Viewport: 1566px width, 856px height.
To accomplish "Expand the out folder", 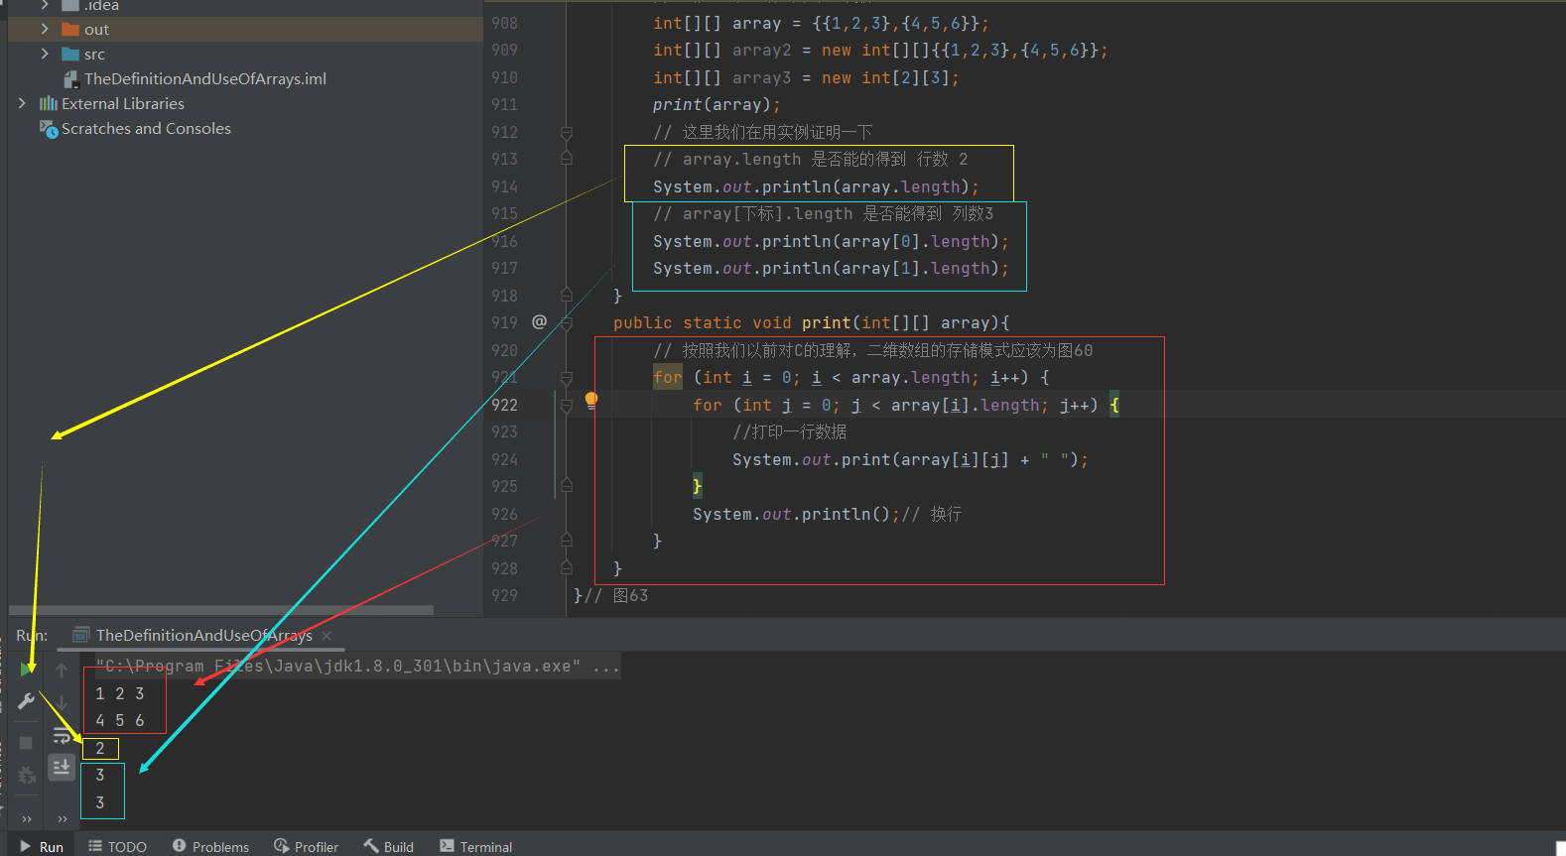I will click(x=45, y=29).
